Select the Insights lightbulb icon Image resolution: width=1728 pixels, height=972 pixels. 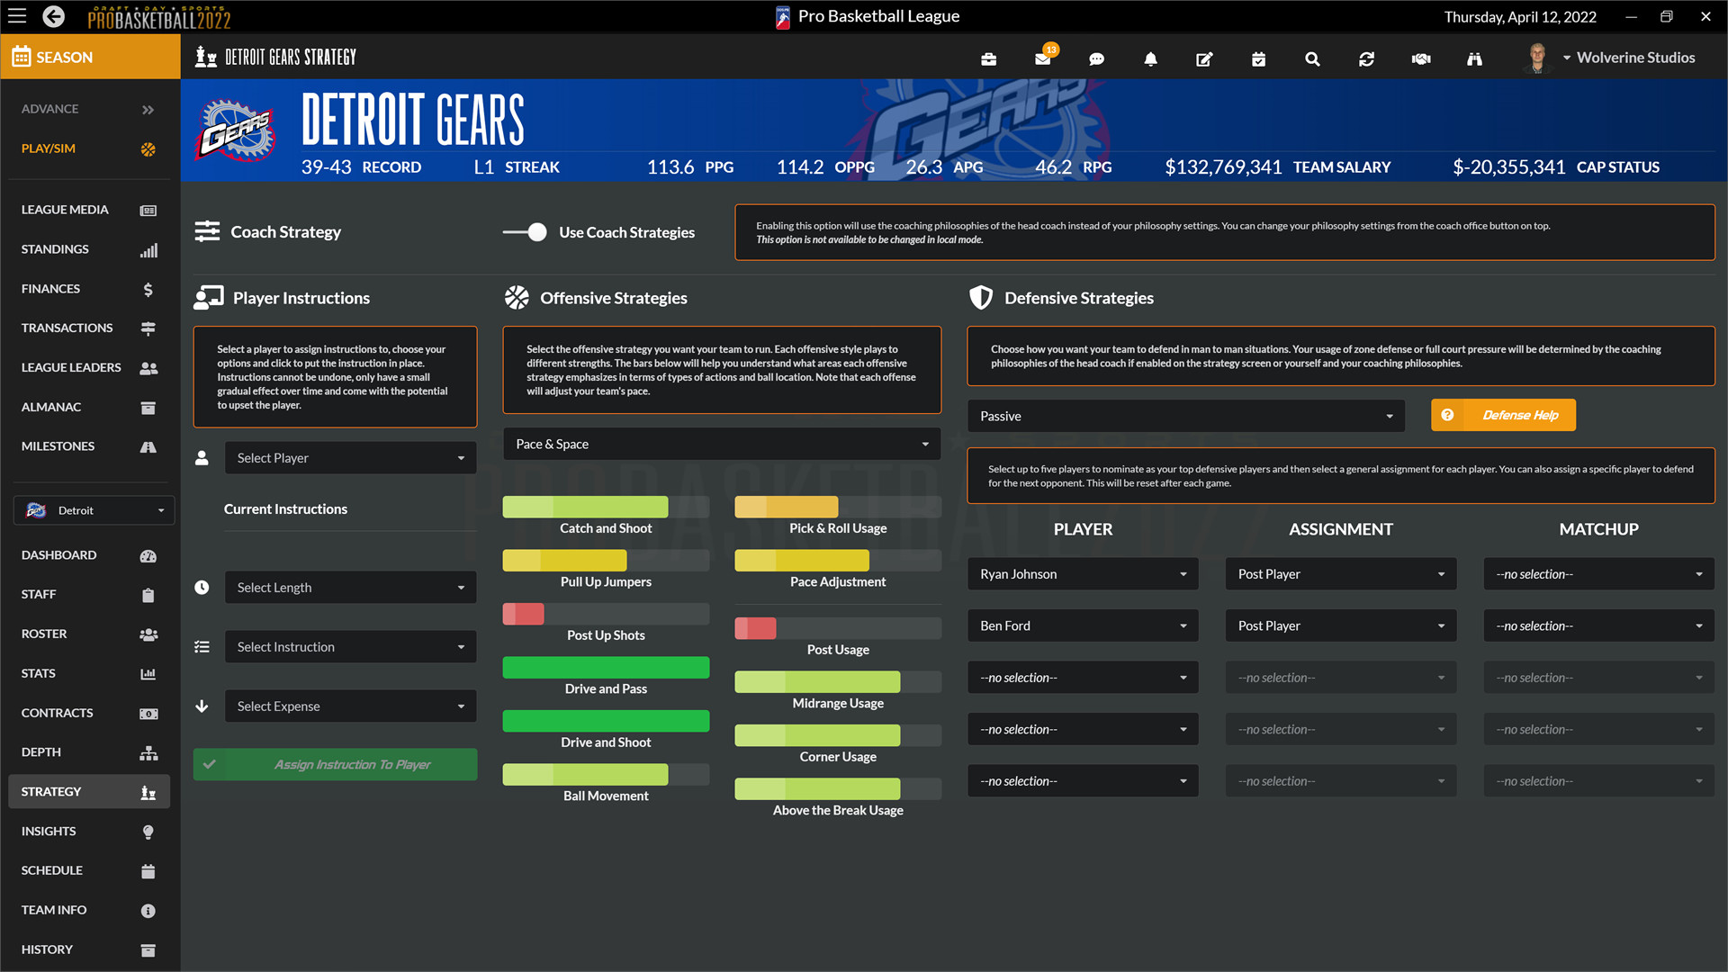coord(148,831)
